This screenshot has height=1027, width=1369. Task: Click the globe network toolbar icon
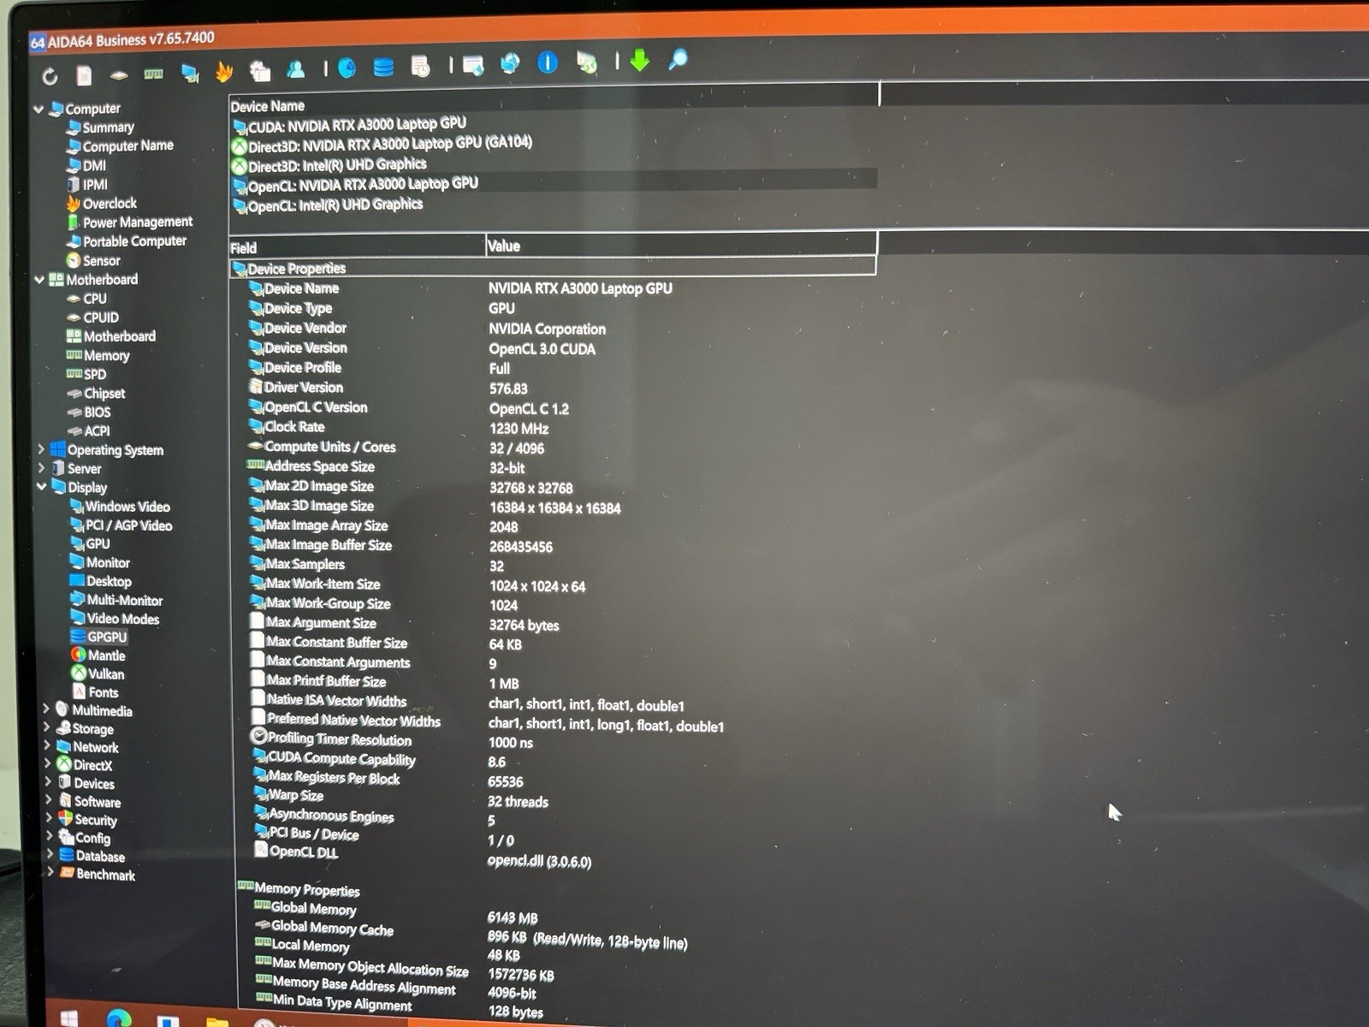coord(510,63)
